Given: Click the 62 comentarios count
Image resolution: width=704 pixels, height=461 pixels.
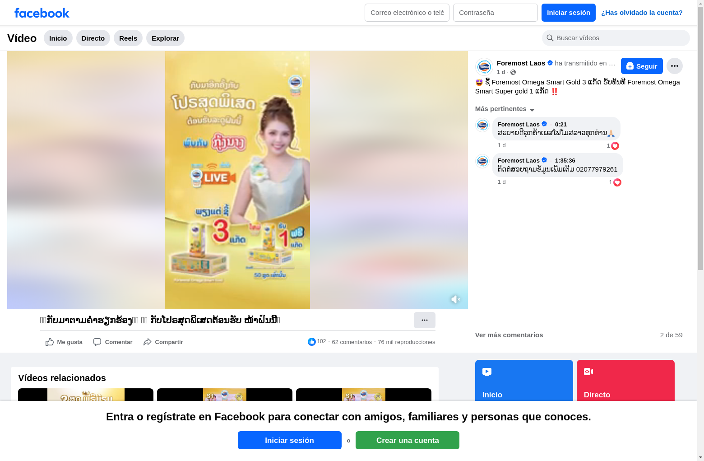Looking at the screenshot, I should point(352,342).
